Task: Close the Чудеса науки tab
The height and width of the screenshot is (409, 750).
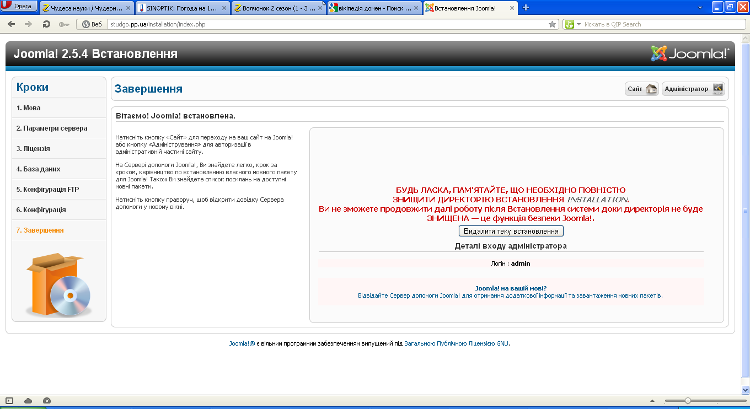Action: click(128, 8)
